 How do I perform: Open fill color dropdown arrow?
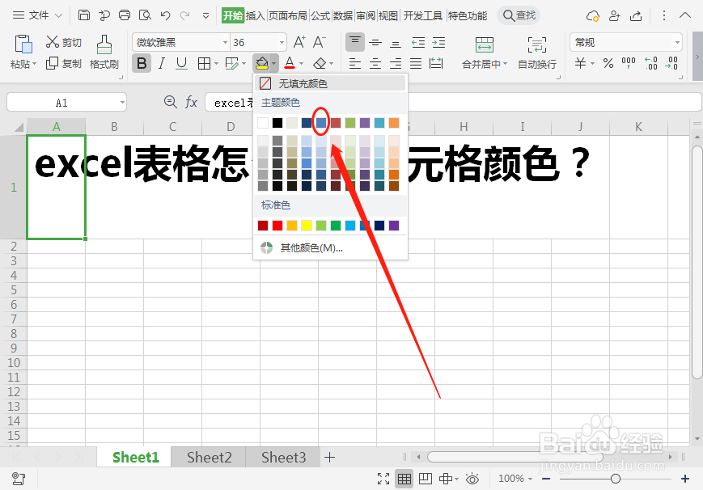tap(274, 64)
